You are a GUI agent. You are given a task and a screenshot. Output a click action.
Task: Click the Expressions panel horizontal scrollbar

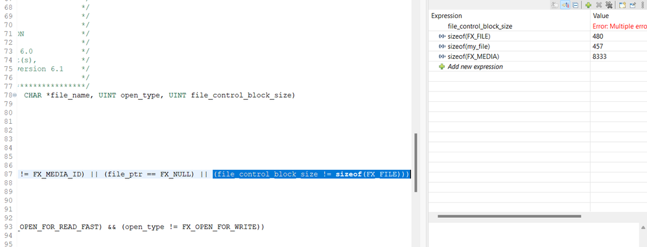tap(509, 216)
